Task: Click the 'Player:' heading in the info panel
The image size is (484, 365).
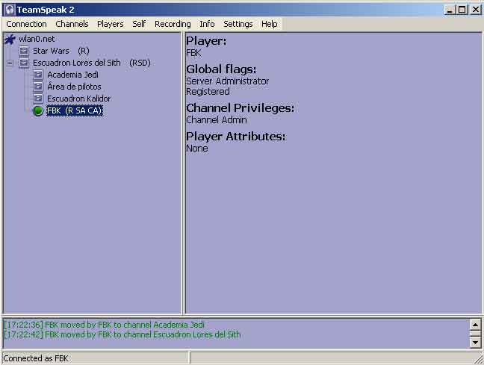Action: pyautogui.click(x=206, y=41)
